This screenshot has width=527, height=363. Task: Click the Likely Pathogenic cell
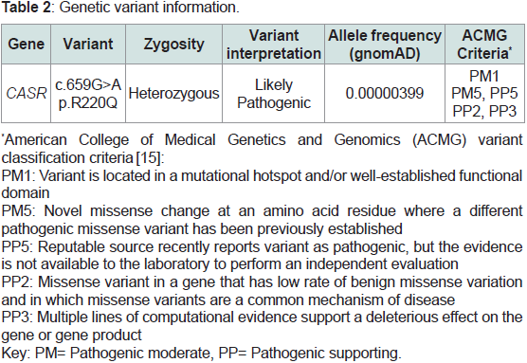pos(274,94)
